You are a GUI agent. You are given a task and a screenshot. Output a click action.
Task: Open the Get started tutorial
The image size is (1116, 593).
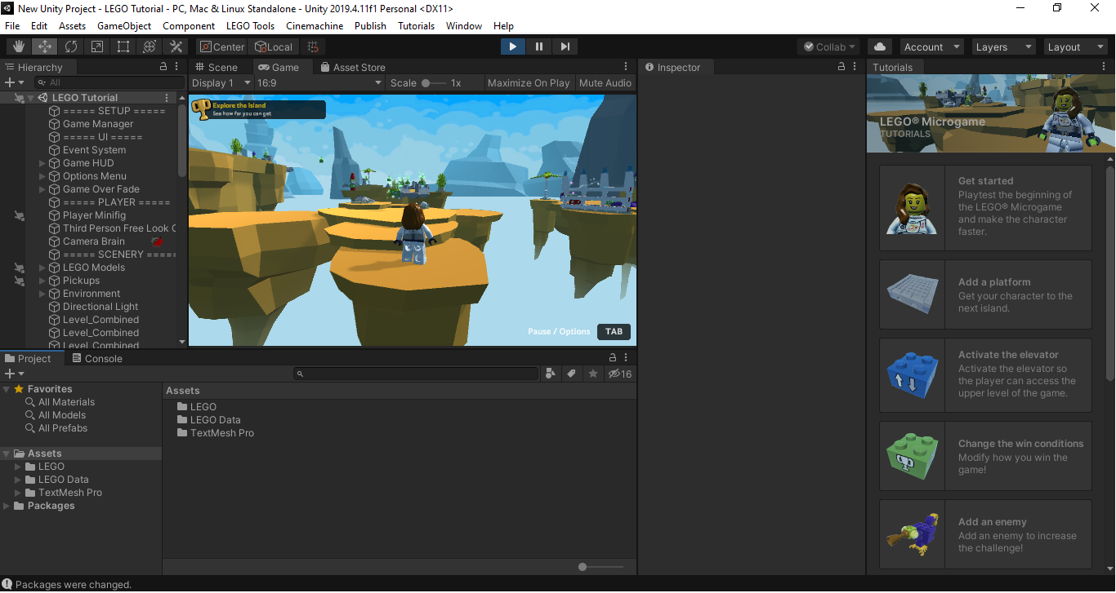click(984, 208)
